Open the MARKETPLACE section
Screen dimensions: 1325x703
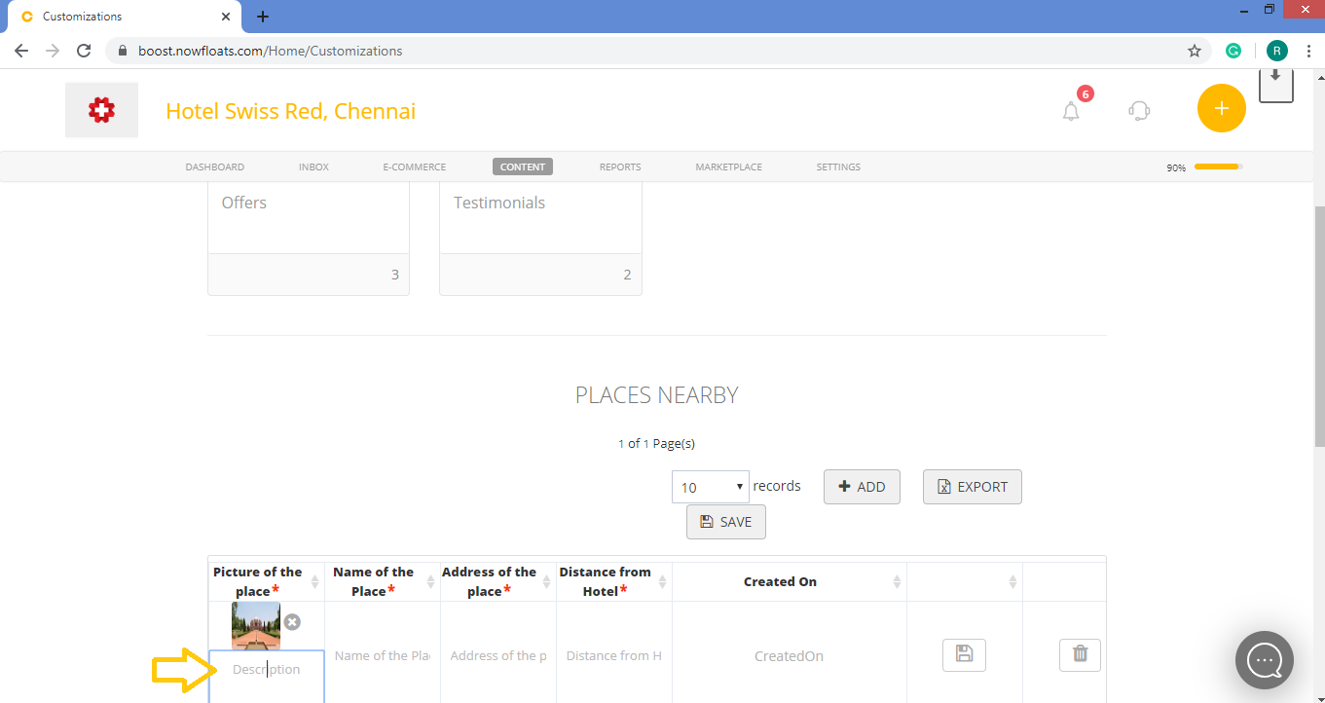(728, 166)
